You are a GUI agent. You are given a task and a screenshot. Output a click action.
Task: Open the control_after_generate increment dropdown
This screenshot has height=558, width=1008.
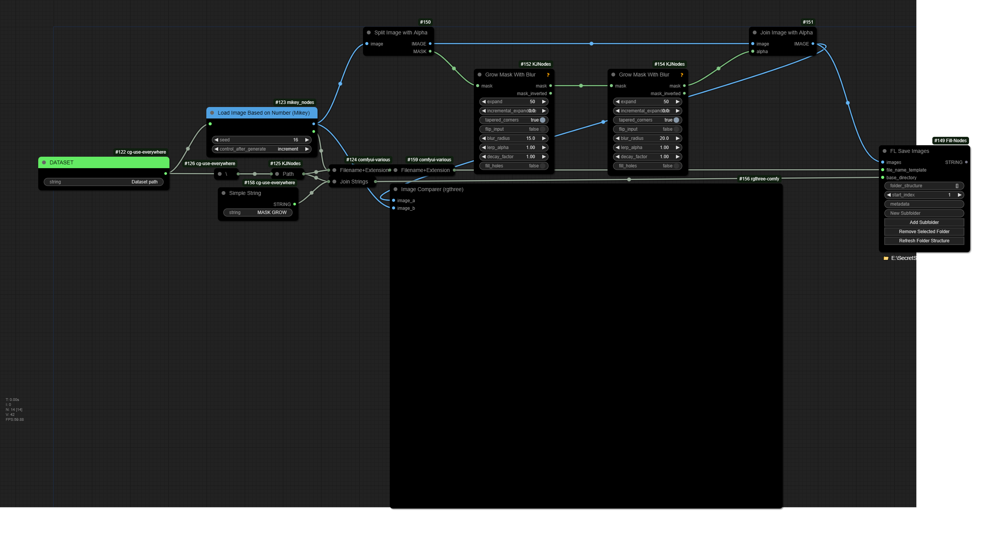click(x=262, y=149)
